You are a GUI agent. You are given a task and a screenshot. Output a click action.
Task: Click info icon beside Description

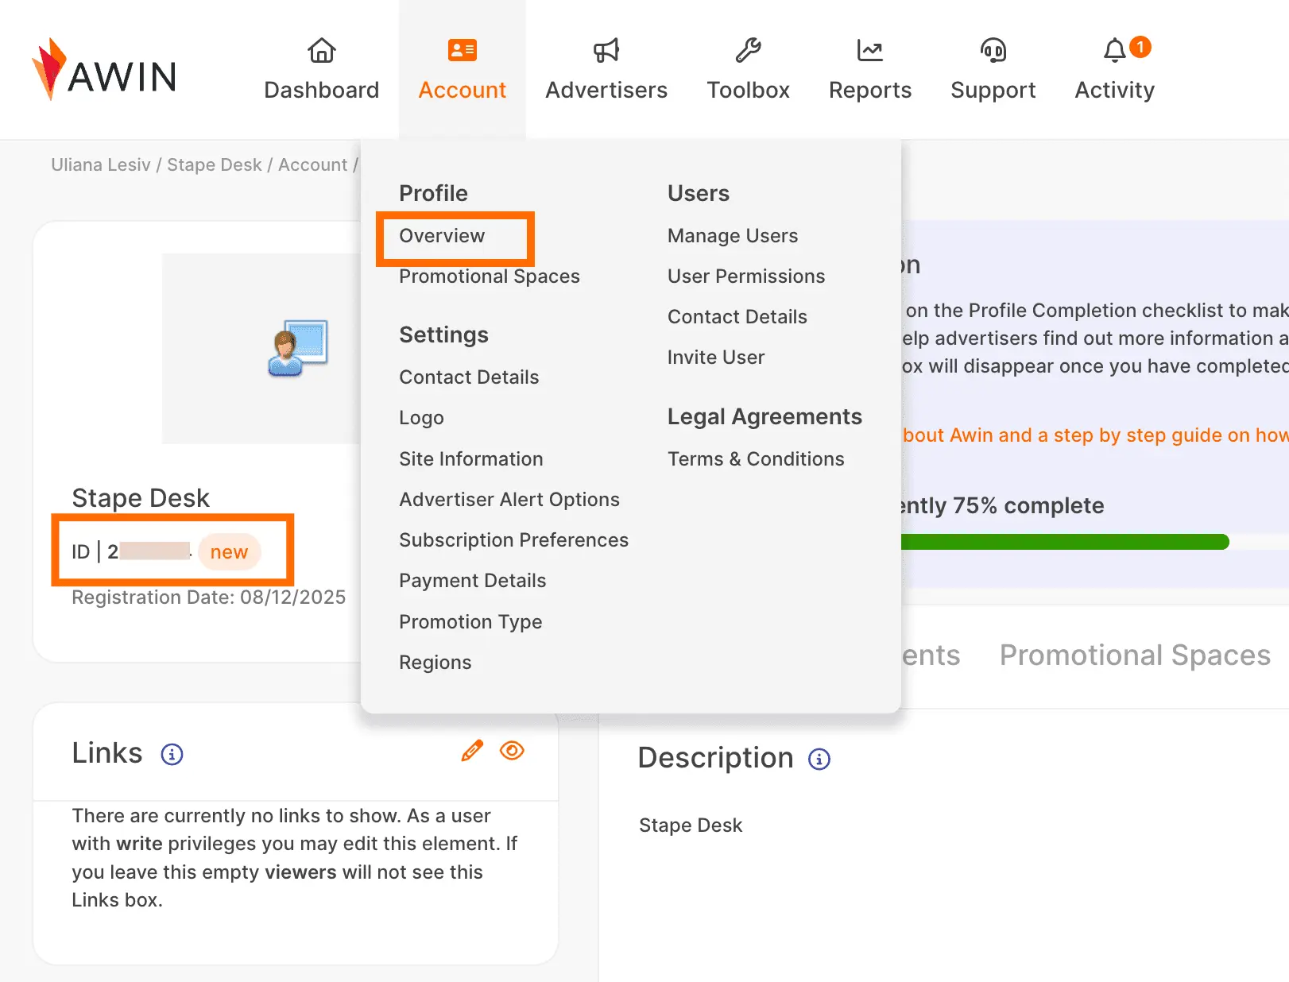[x=819, y=760]
